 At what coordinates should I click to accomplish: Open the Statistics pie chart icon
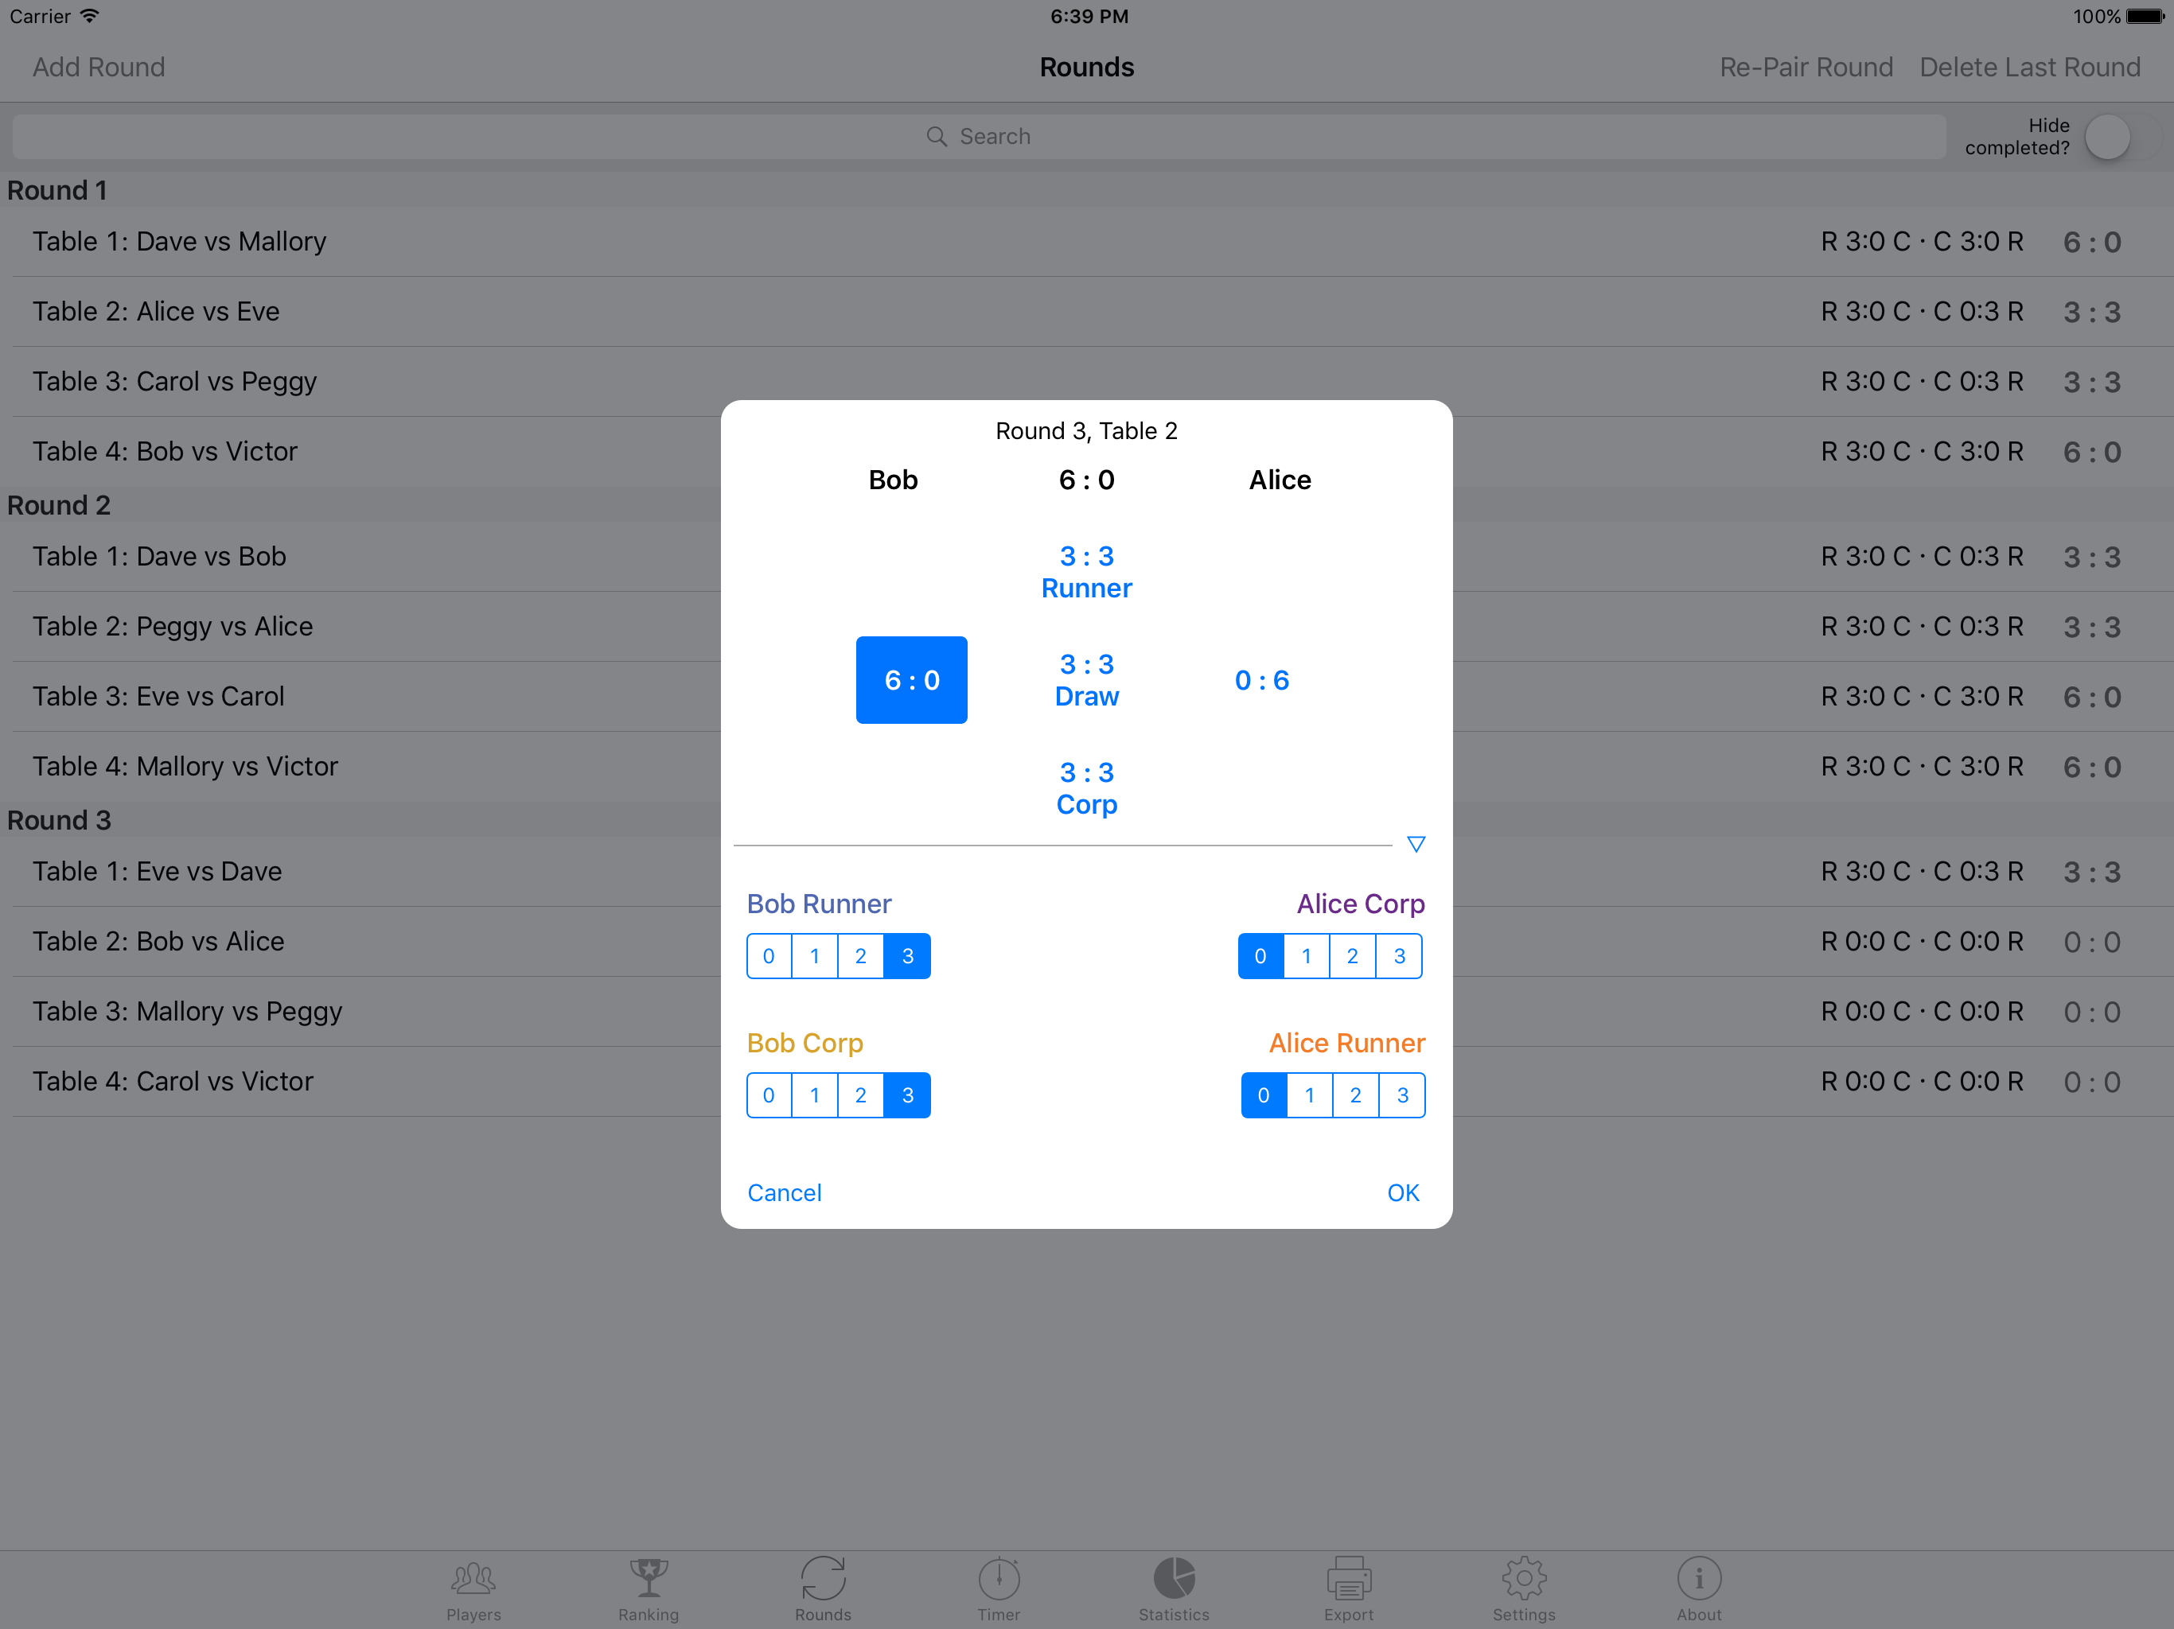[1174, 1579]
